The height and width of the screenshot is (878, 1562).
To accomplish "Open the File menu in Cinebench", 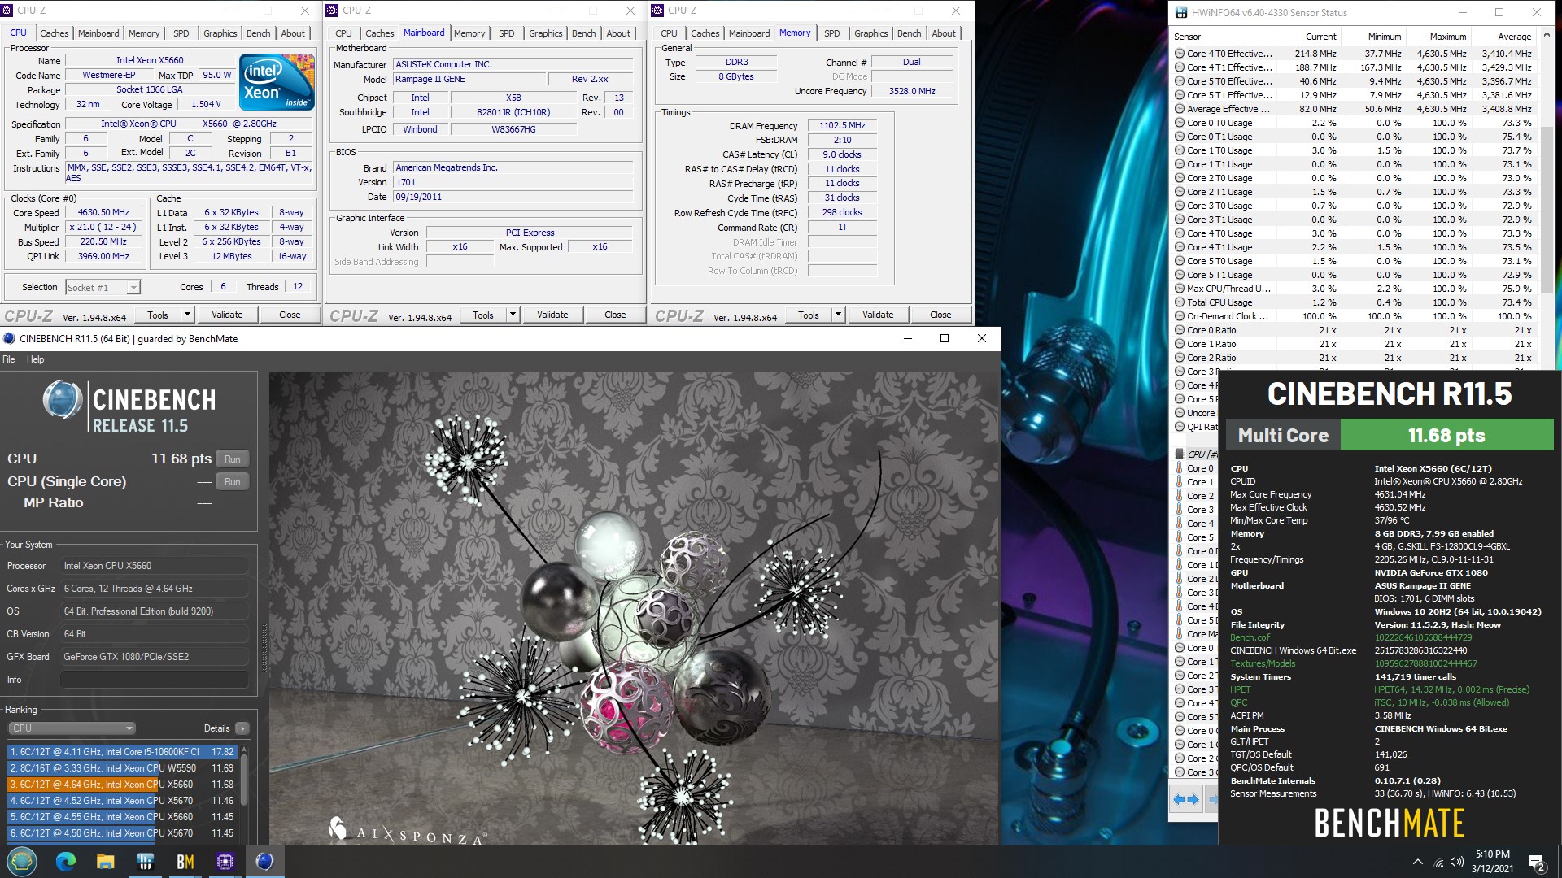I will coord(9,359).
